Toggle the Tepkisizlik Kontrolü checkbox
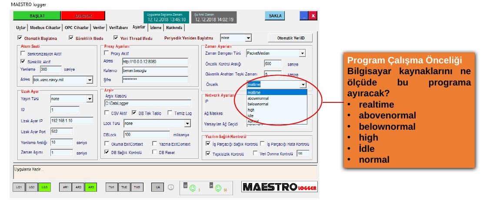This screenshot has height=200, width=493. coord(208,154)
